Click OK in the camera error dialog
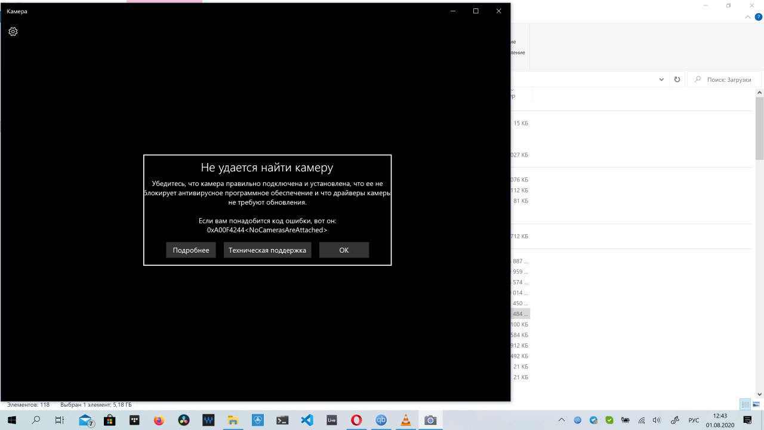The image size is (764, 430). [x=344, y=250]
